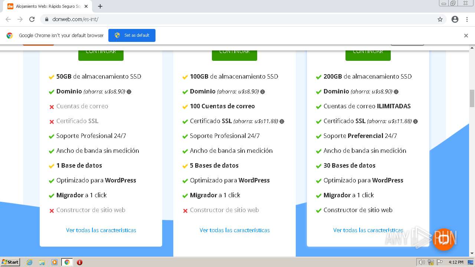Click greyed Cuentas de correo in 50GB plan
The height and width of the screenshot is (267, 475).
pos(82,106)
